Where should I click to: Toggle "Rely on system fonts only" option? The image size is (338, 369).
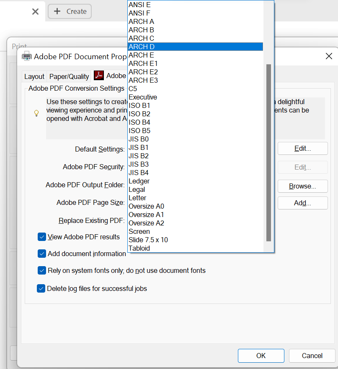pos(41,270)
